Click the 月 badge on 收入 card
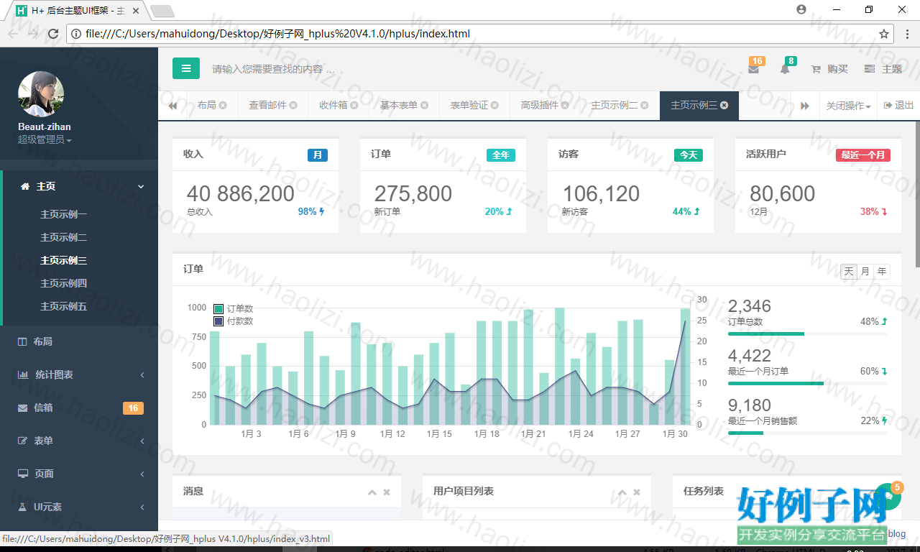The height and width of the screenshot is (552, 920). 318,155
